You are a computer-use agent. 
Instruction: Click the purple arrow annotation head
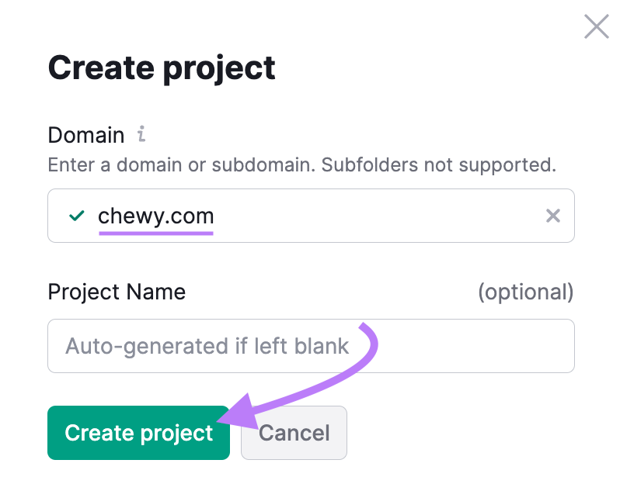pos(240,413)
